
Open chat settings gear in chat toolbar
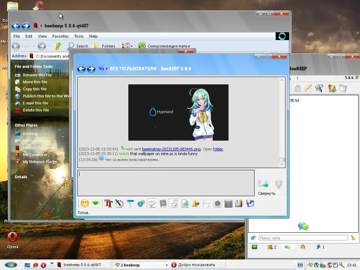[x=141, y=204]
